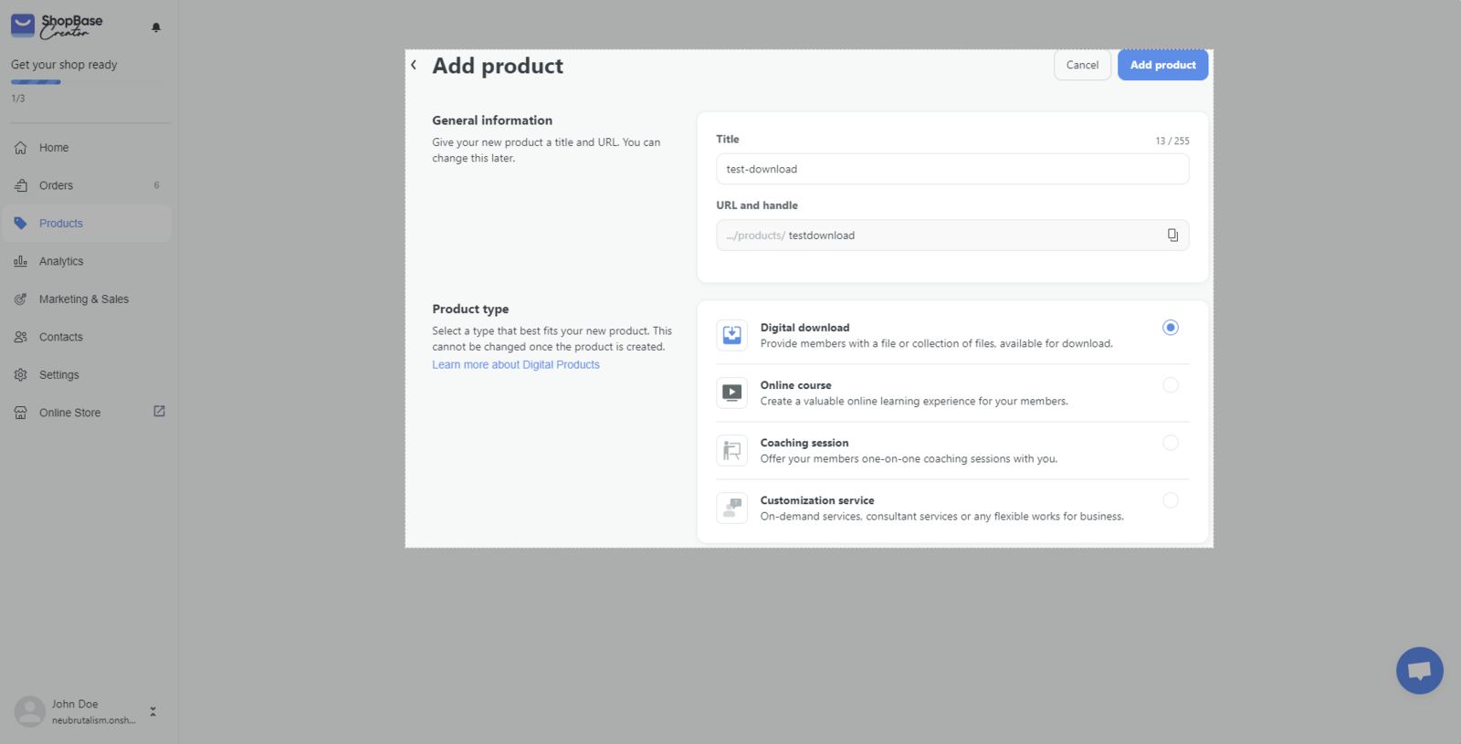
Task: Click the Online course play icon
Action: click(x=732, y=393)
